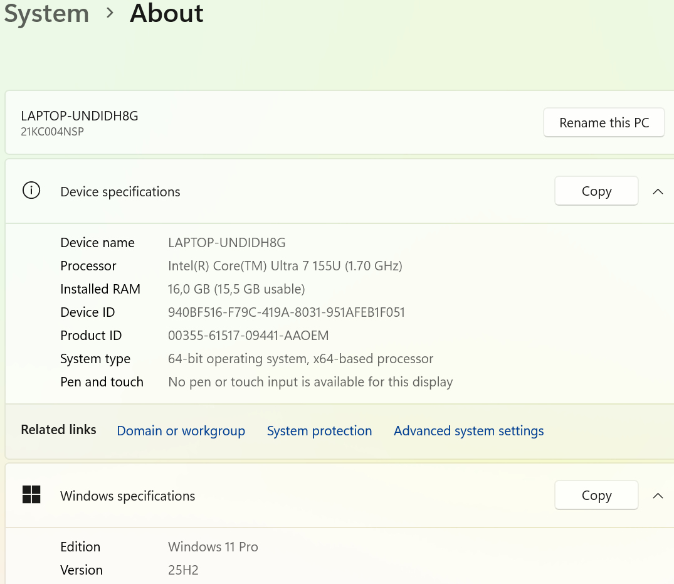The width and height of the screenshot is (674, 584).
Task: Collapse the Windows specifications section chevron
Action: pyautogui.click(x=658, y=496)
